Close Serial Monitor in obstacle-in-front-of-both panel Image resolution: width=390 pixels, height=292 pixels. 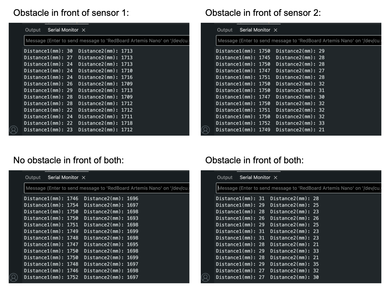coord(275,178)
